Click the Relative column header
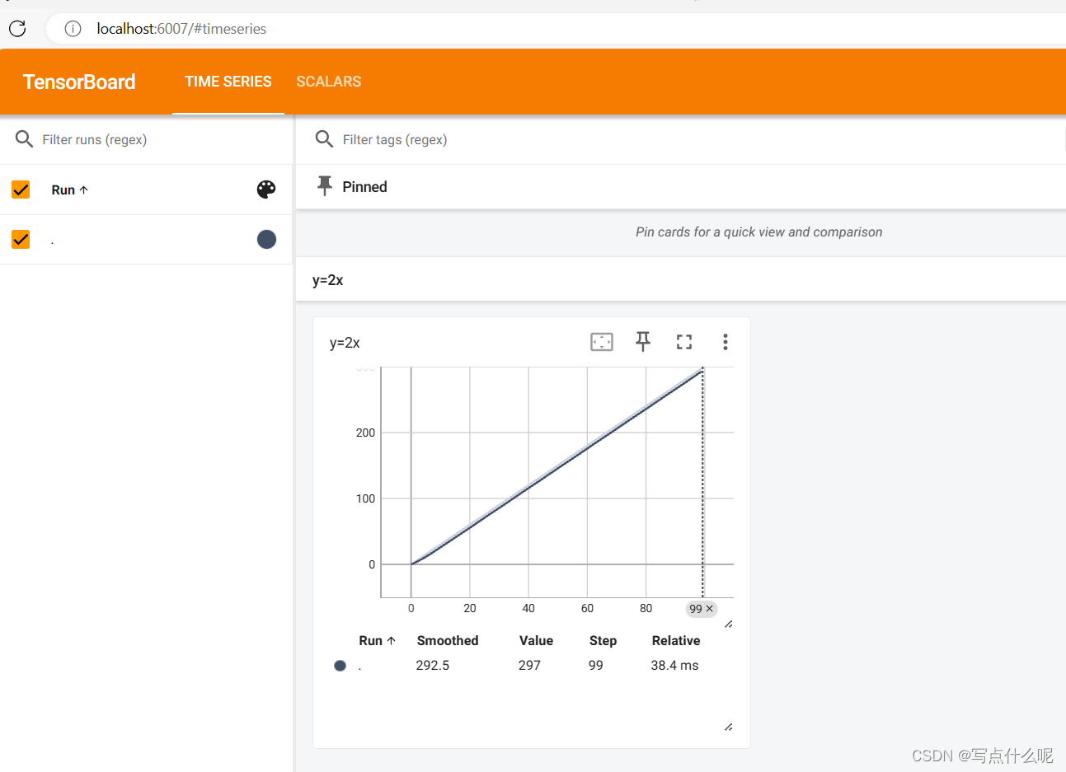The height and width of the screenshot is (772, 1066). [x=676, y=640]
